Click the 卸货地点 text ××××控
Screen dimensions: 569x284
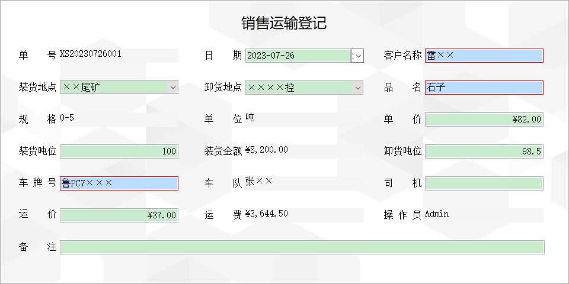(271, 88)
